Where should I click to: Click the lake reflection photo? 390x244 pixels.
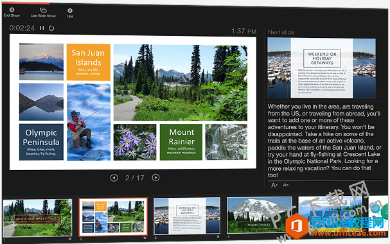(41, 102)
